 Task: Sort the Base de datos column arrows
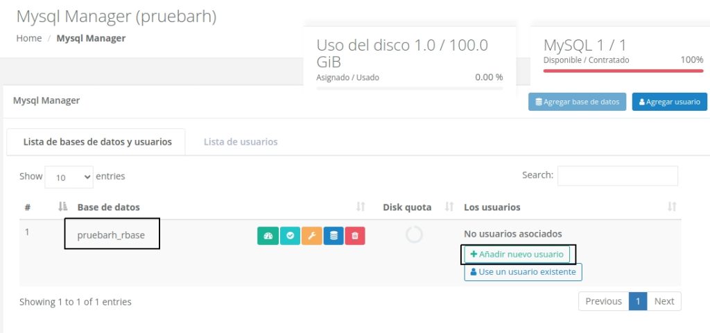[x=361, y=207]
